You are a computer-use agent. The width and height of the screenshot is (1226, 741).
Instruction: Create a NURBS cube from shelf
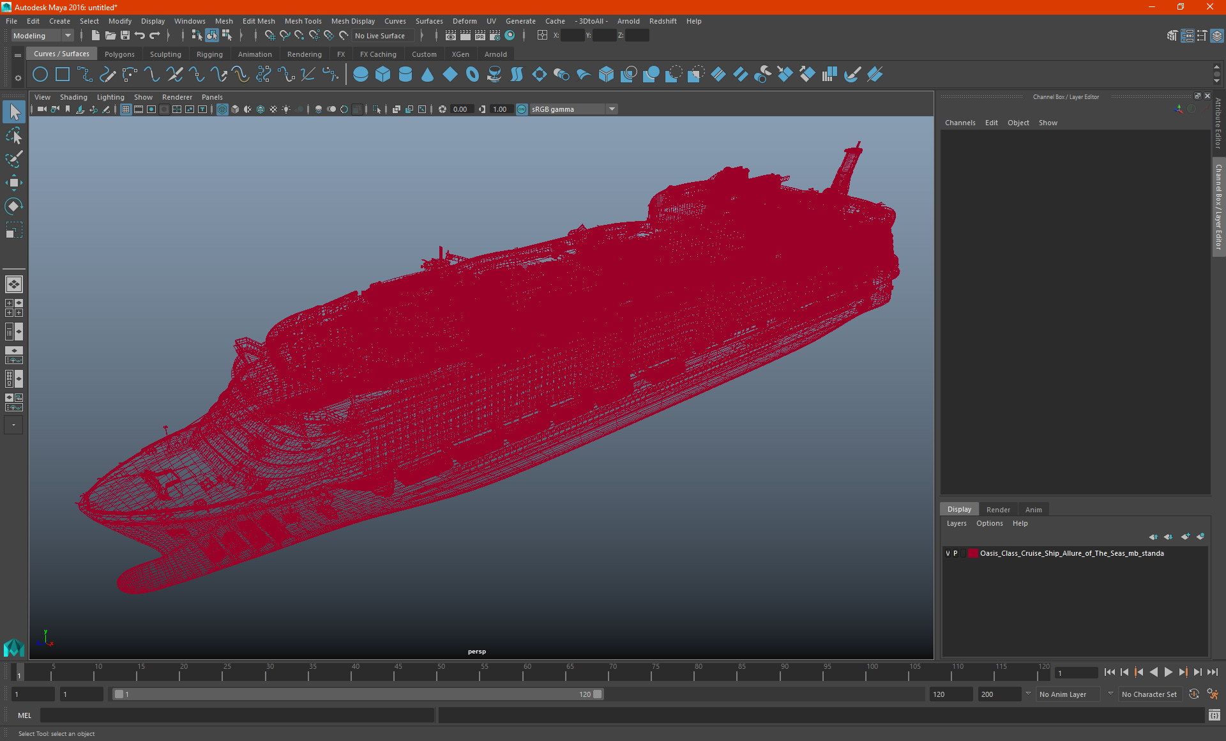(x=383, y=75)
